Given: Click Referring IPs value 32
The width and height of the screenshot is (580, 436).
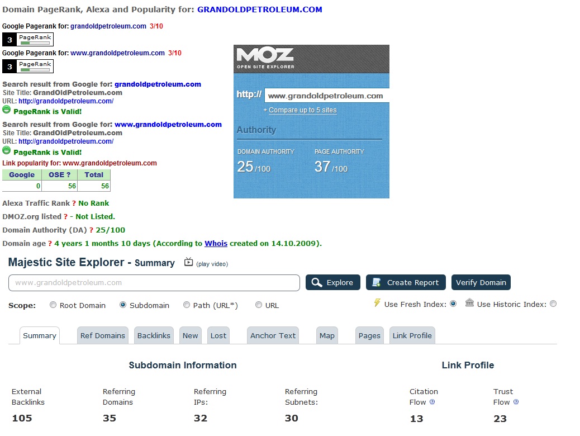Looking at the screenshot, I should [x=201, y=418].
